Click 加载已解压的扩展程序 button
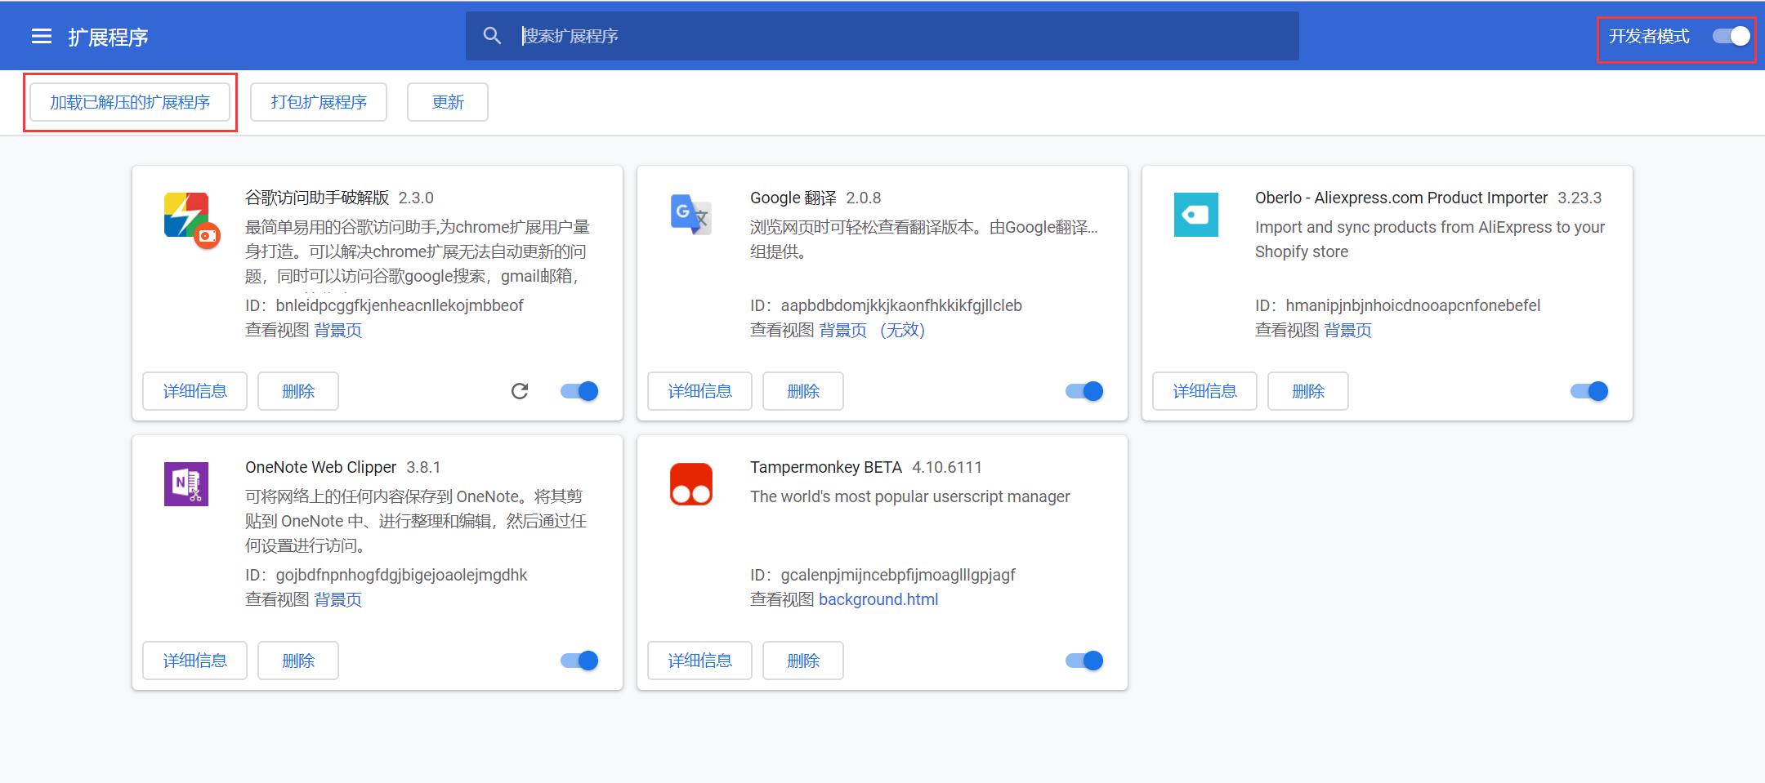The height and width of the screenshot is (783, 1765). pos(130,102)
